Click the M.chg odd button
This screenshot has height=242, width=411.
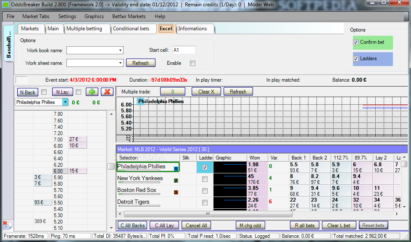[x=250, y=225]
